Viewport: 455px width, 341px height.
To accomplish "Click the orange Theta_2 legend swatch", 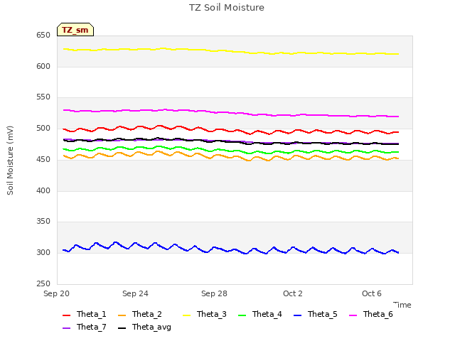I will (122, 315).
